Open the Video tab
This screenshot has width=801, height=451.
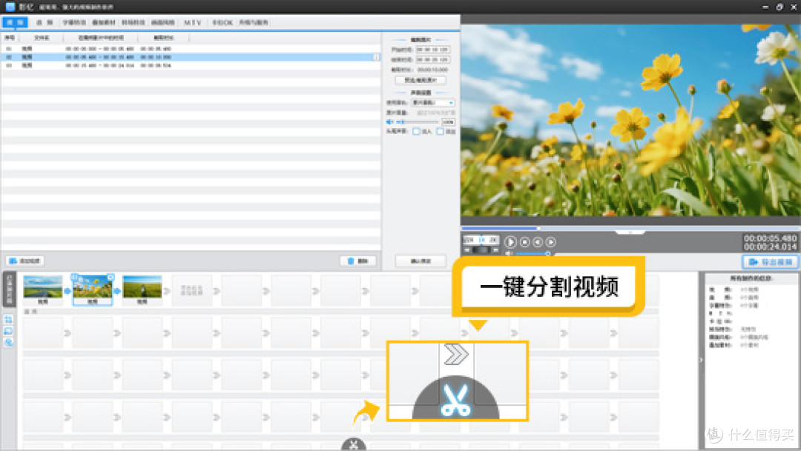[15, 22]
